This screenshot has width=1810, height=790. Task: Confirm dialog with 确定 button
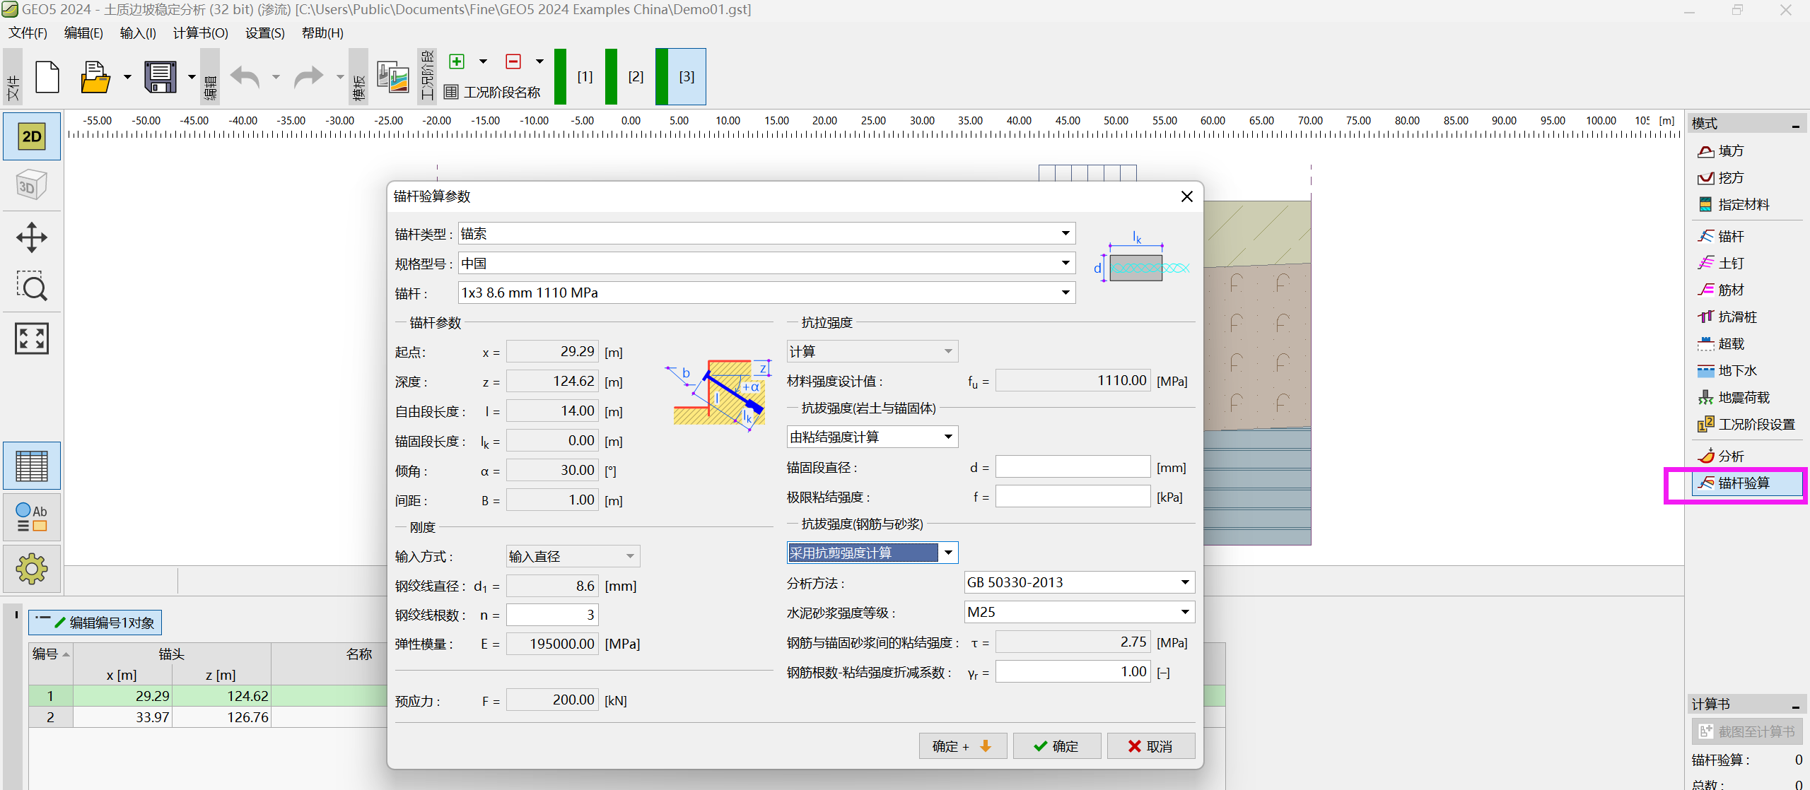coord(1057,746)
